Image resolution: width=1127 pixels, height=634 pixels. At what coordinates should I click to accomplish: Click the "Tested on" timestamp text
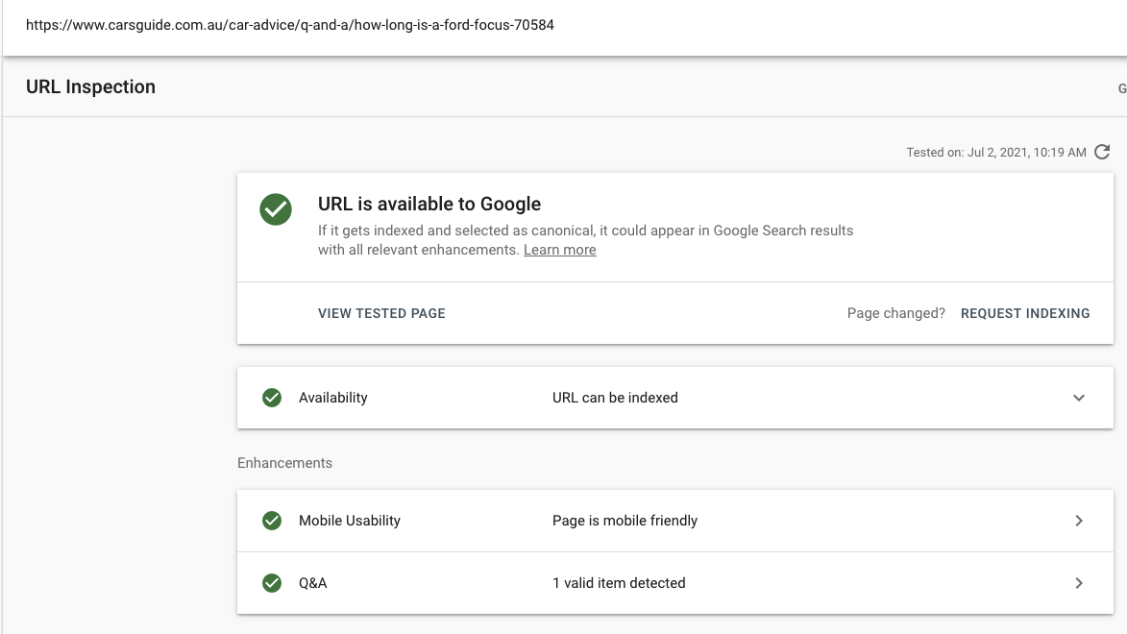click(995, 153)
